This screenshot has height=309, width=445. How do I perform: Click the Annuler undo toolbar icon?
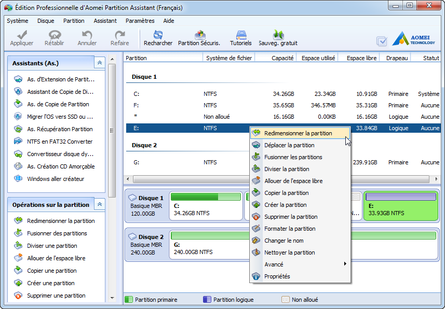tap(87, 35)
